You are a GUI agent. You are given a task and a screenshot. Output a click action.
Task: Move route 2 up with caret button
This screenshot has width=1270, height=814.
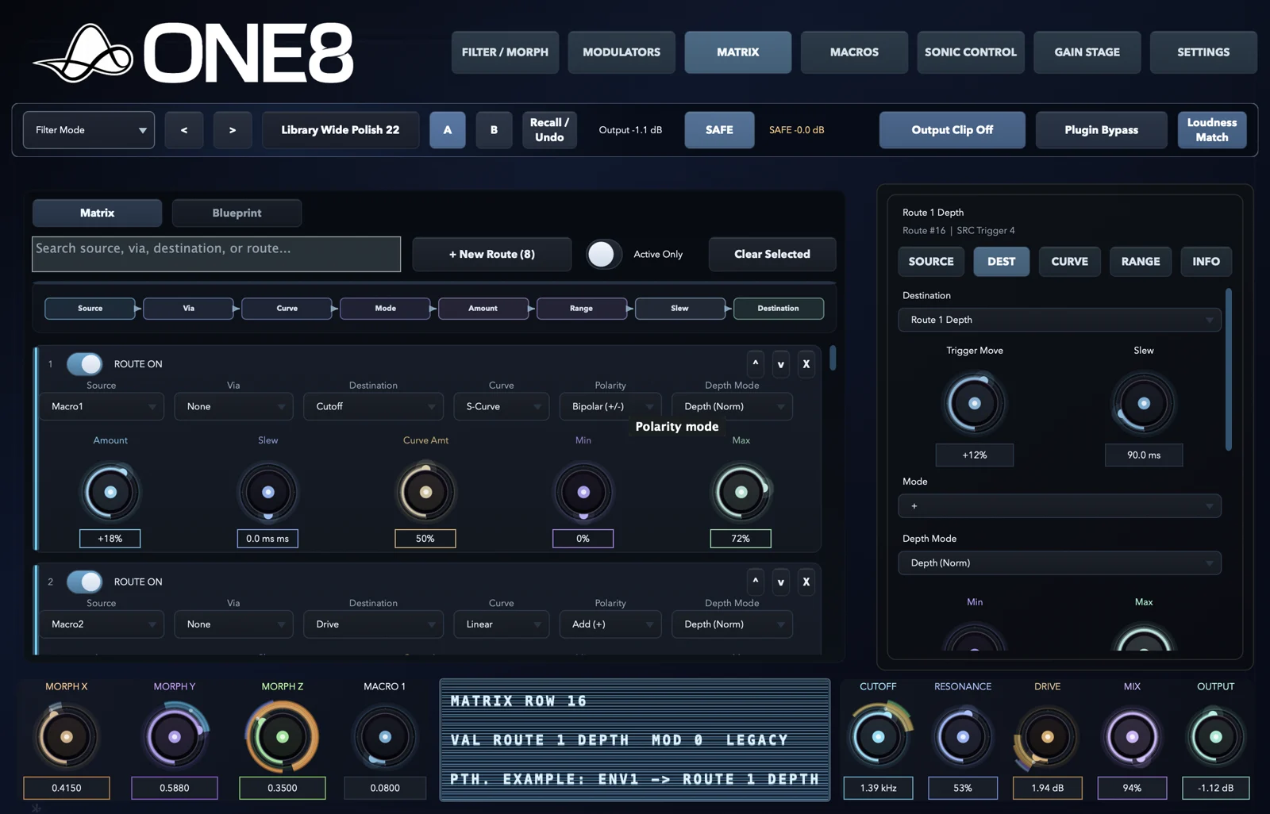755,582
